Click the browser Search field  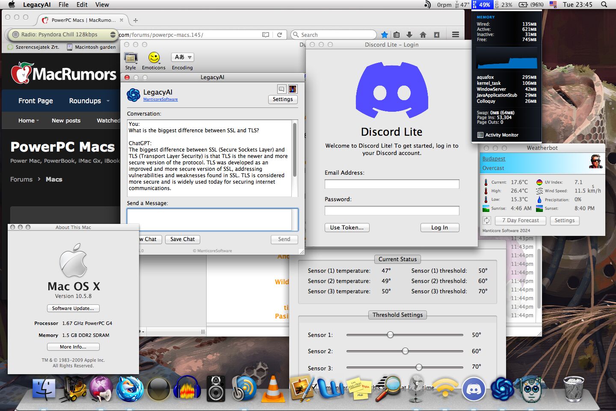[x=334, y=35]
